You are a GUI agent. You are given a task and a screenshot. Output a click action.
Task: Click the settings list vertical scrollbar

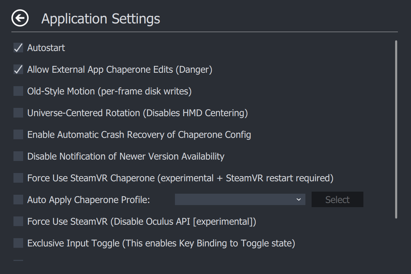396,129
